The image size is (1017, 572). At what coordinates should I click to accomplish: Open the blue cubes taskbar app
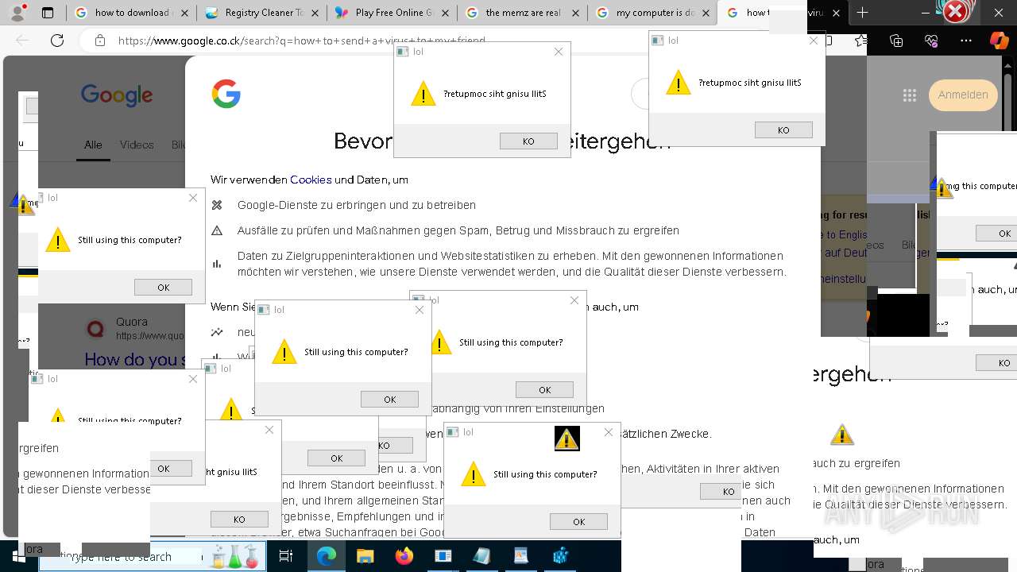[560, 557]
